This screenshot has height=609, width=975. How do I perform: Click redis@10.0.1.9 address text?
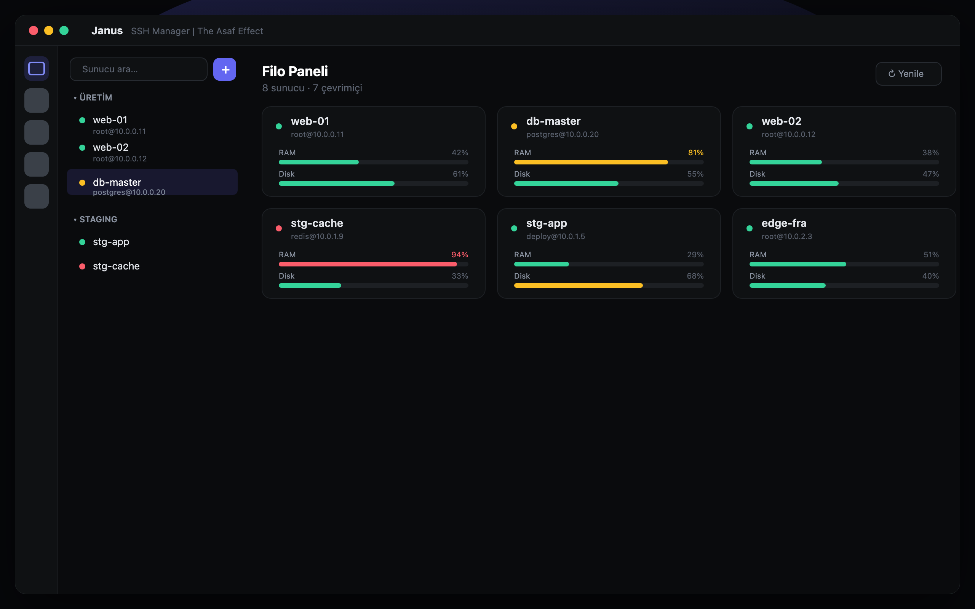(317, 236)
